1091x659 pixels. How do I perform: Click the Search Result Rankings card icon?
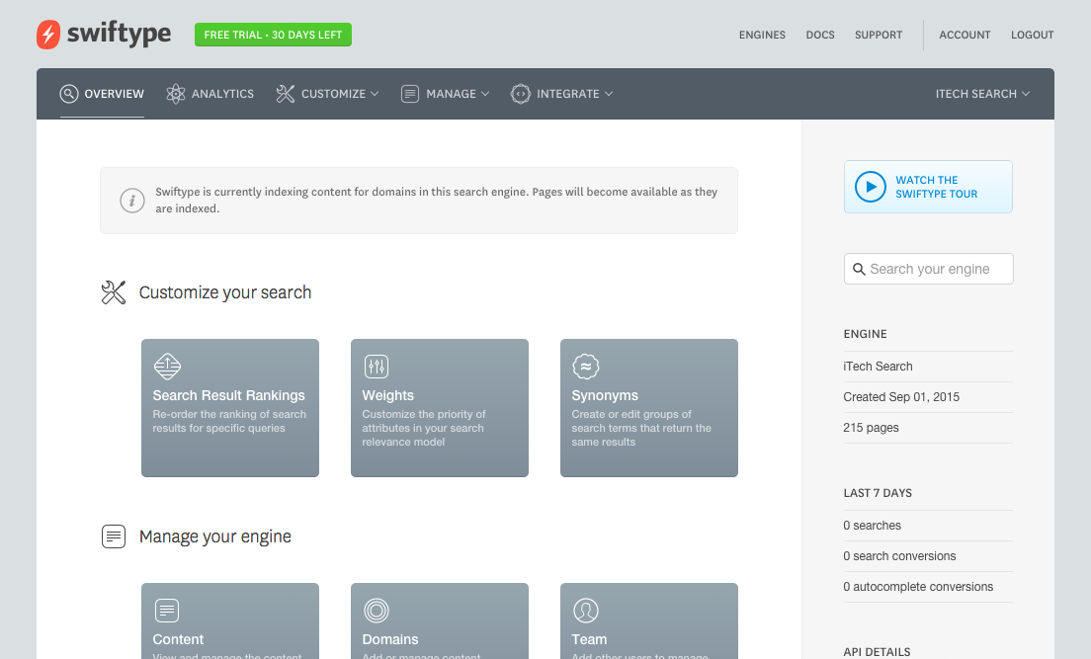click(x=167, y=366)
